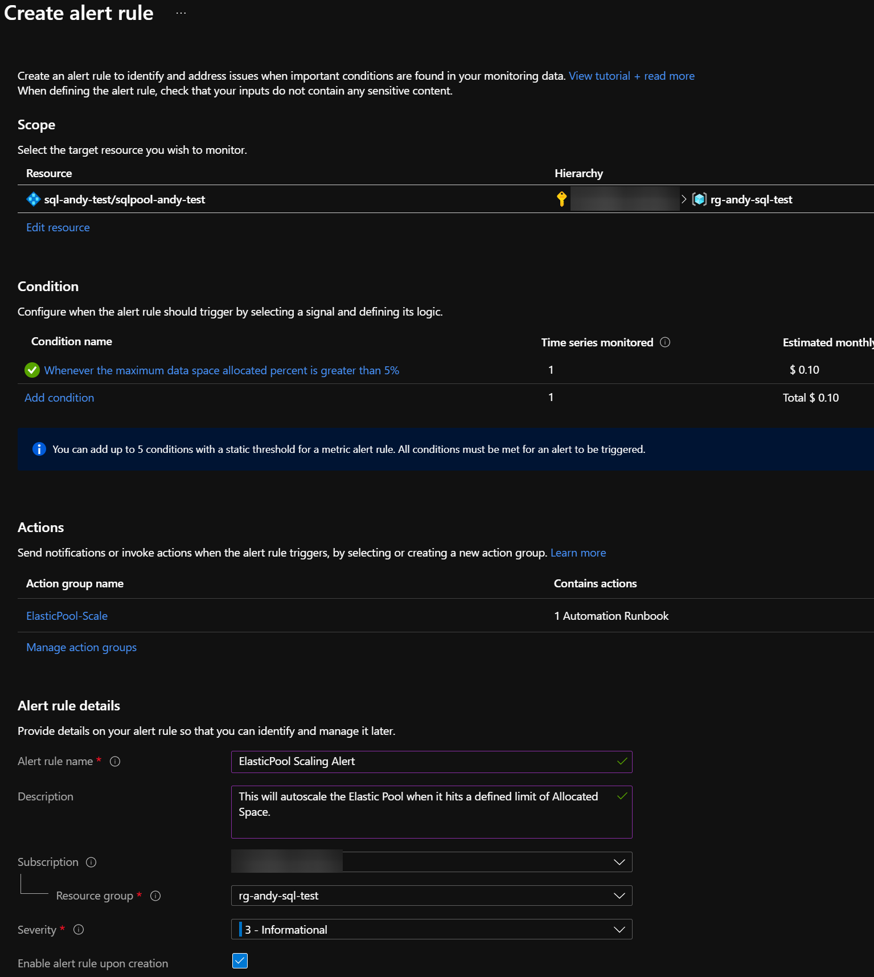Click Manage action groups
This screenshot has height=977, width=874.
coord(81,647)
